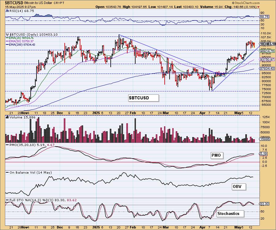
Task: Click the green 98914.76 axis tag
Action: [267, 51]
